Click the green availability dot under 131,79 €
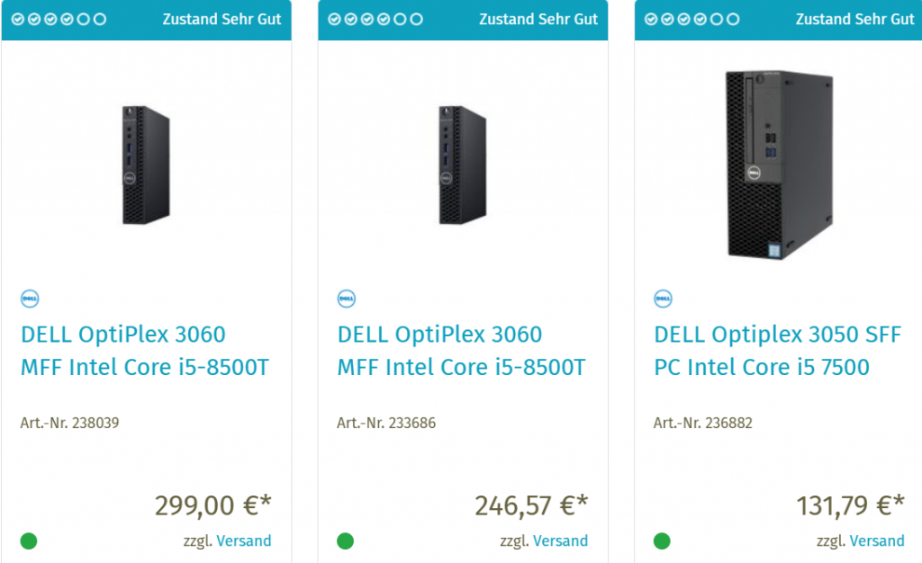Screen dimensions: 922x563 [662, 541]
